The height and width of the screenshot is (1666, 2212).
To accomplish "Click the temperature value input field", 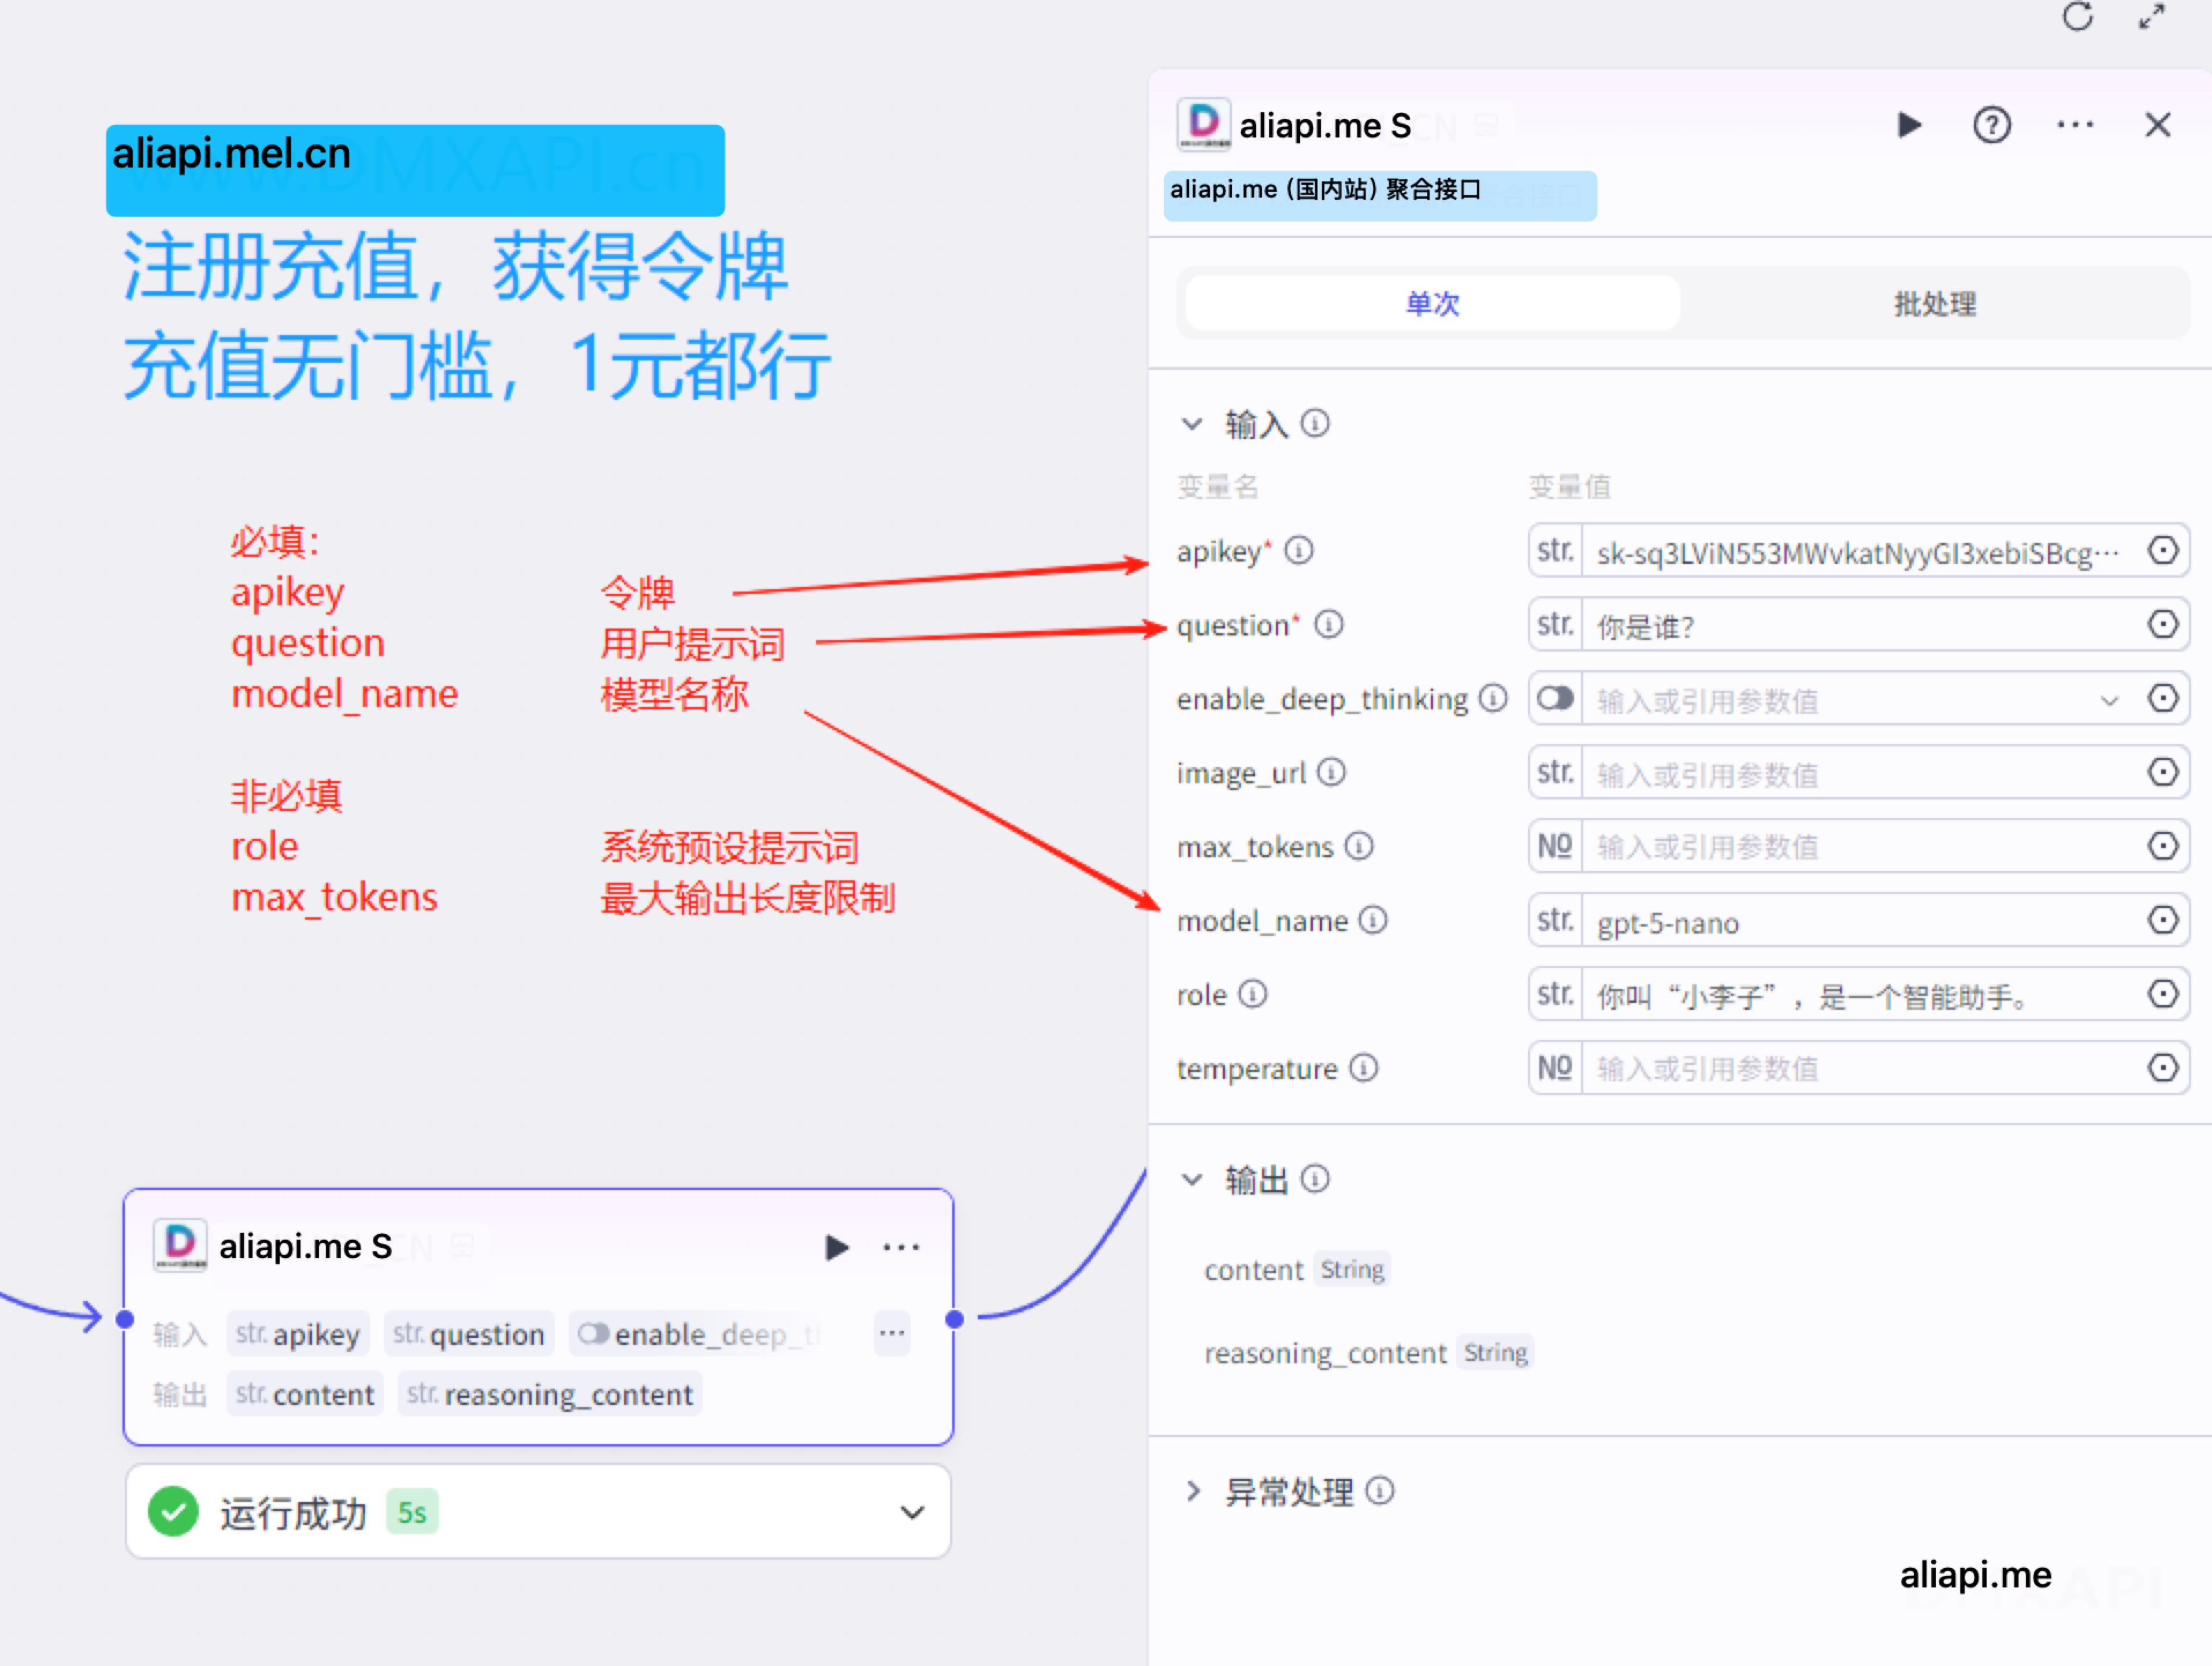I will pyautogui.click(x=1859, y=1068).
